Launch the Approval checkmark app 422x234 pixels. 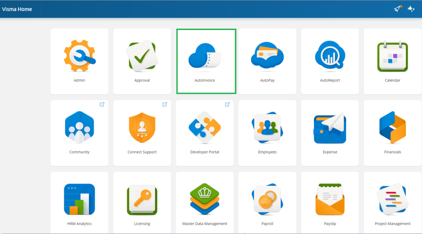(x=142, y=55)
